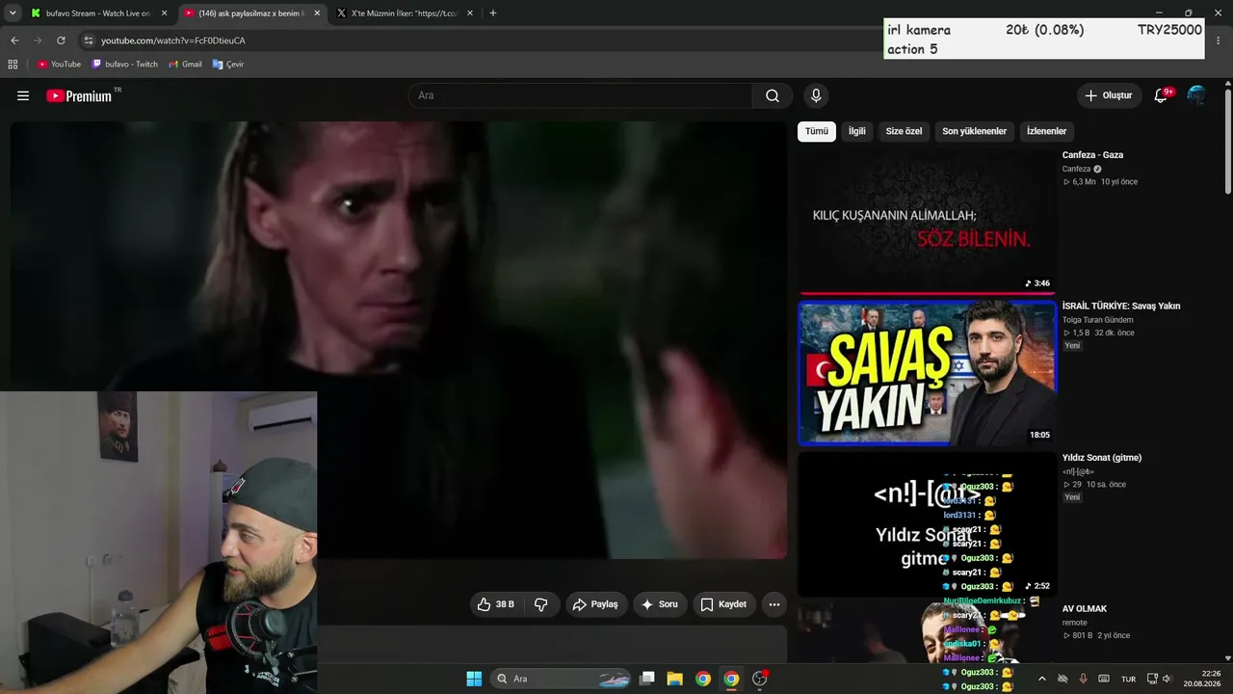Click the Windows taskbar search box
Screen dimensions: 1233x694
(561, 679)
